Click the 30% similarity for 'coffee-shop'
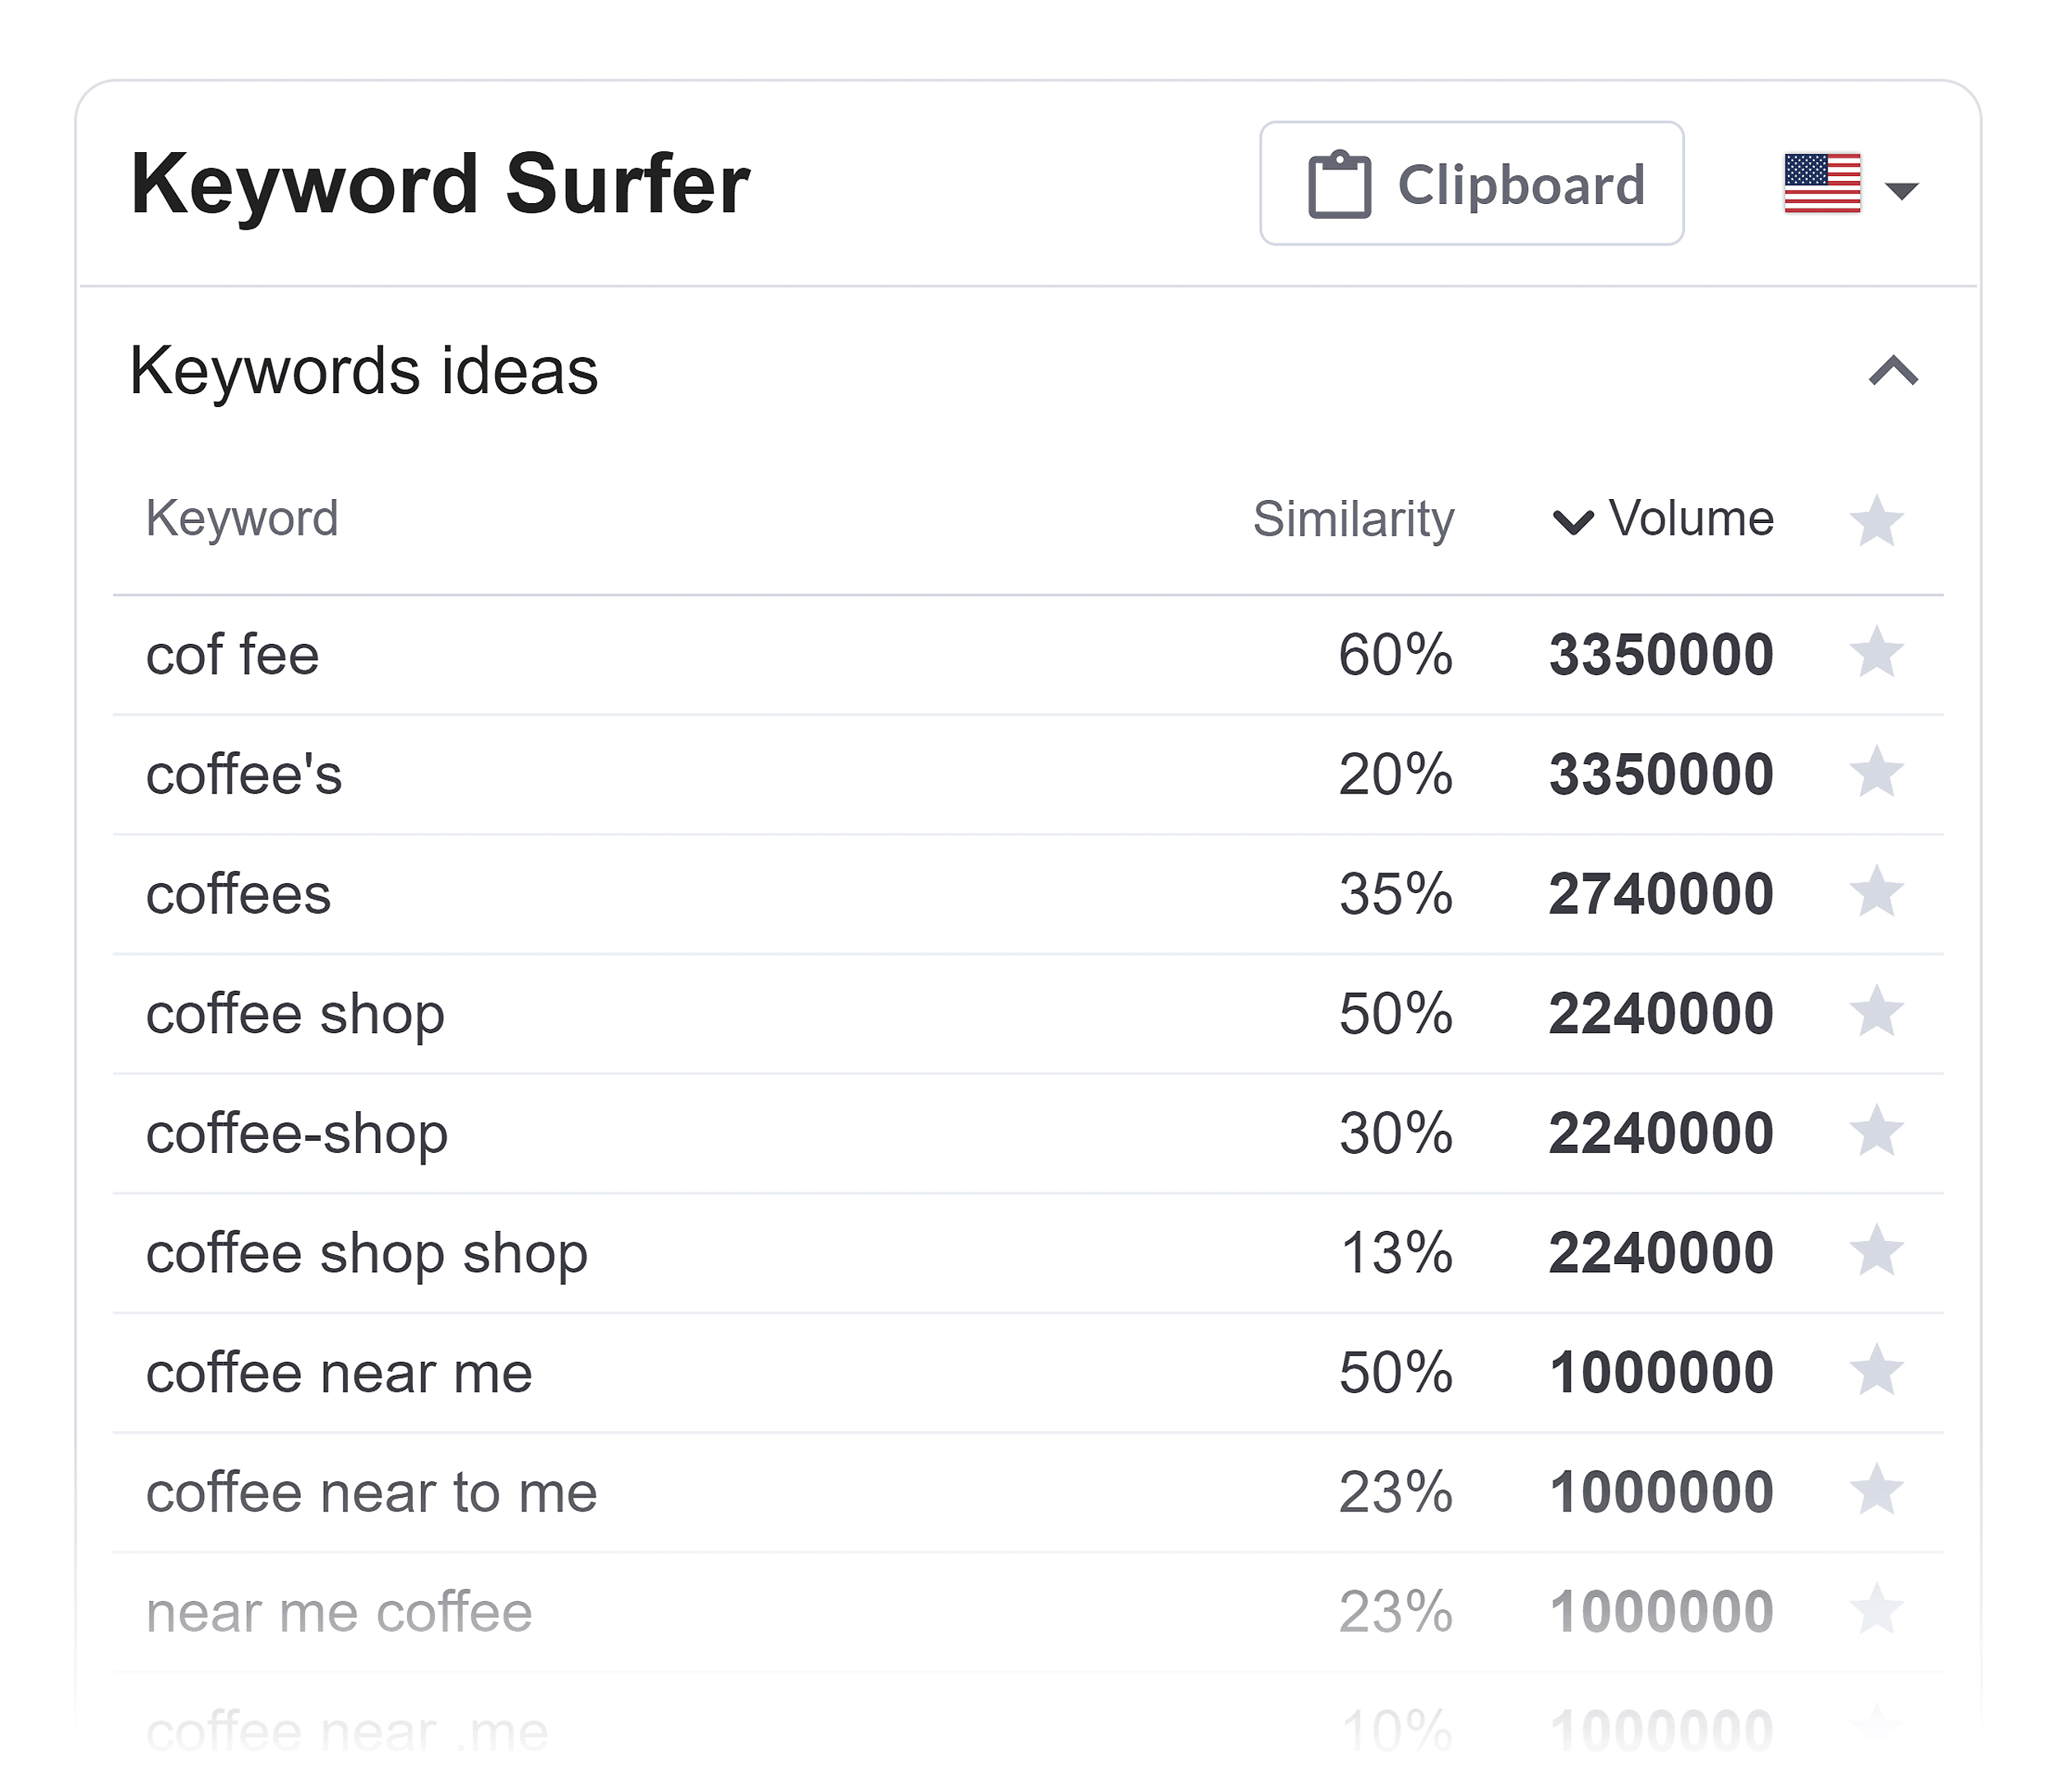2056x1792 pixels. tap(1396, 1134)
